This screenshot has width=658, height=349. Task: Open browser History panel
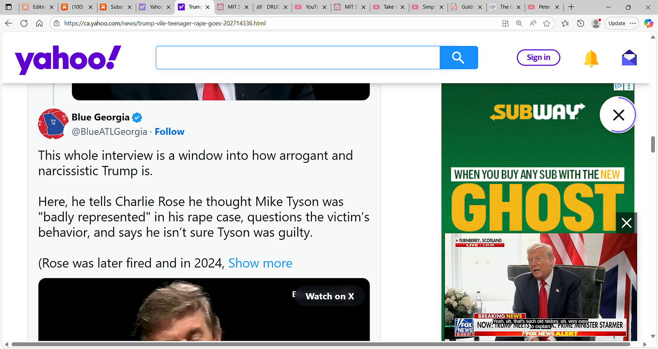tap(581, 23)
